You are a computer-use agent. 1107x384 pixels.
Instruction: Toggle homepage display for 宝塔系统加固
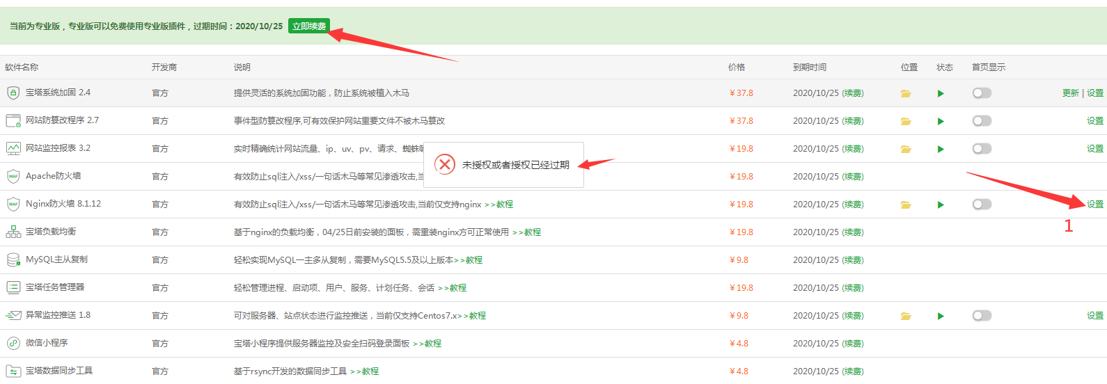(982, 93)
